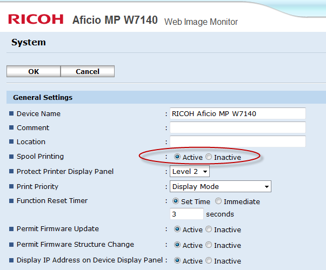Screen dimensions: 326x270
Task: Click the General Settings section header
Action: (43, 98)
